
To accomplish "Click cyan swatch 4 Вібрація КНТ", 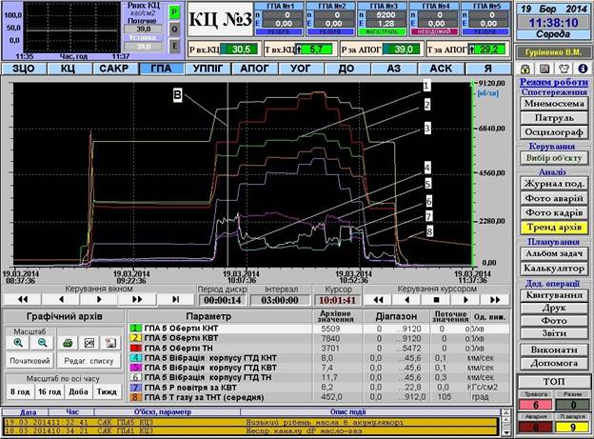I will tap(135, 358).
